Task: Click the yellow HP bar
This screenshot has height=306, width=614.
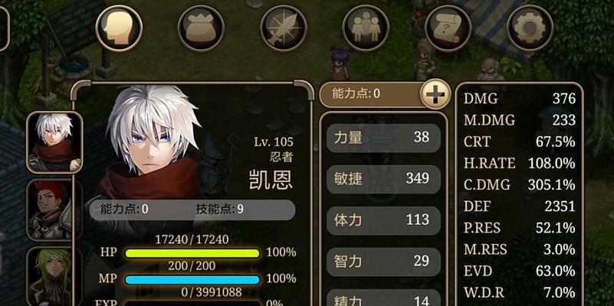Action: pyautogui.click(x=192, y=253)
